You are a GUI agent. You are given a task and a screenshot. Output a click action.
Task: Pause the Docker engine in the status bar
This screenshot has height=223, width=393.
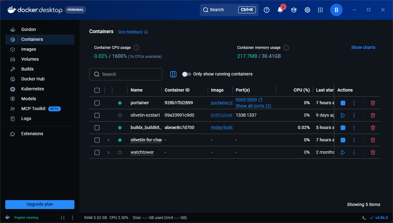click(63, 218)
